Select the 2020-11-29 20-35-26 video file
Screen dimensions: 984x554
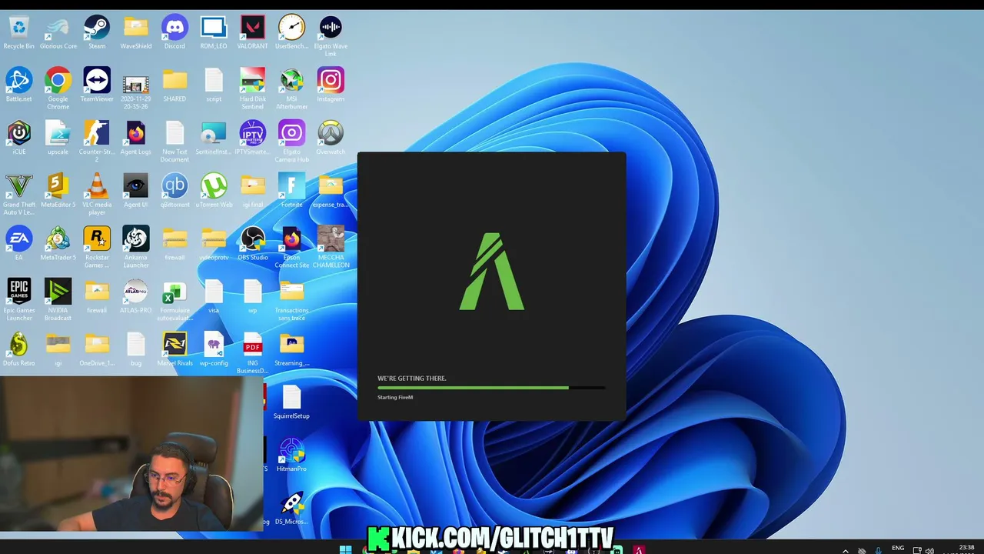[136, 83]
